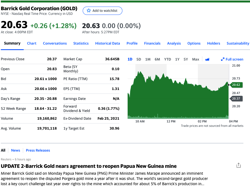Click the chart type icon
This screenshot has height=189, width=250.
point(207,59)
